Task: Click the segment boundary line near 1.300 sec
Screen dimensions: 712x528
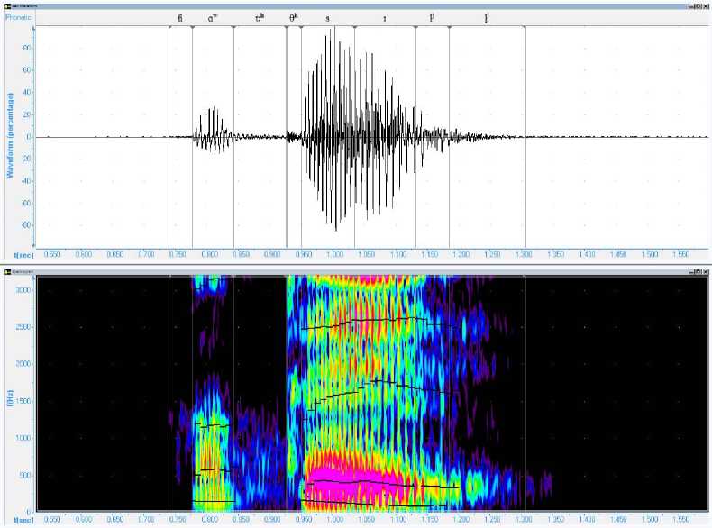Action: click(525, 135)
